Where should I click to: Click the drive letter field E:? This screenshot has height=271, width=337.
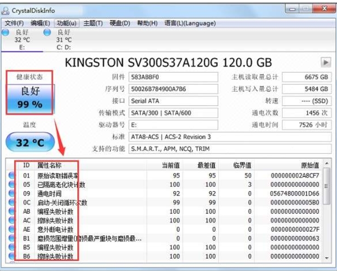coord(173,125)
